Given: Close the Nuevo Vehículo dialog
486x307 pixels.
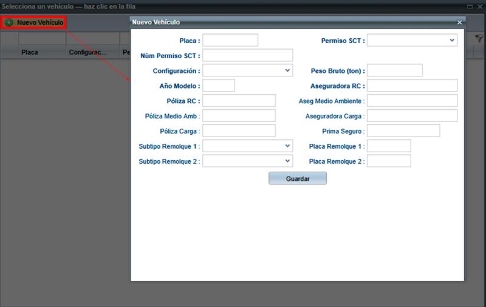Looking at the screenshot, I should point(459,22).
